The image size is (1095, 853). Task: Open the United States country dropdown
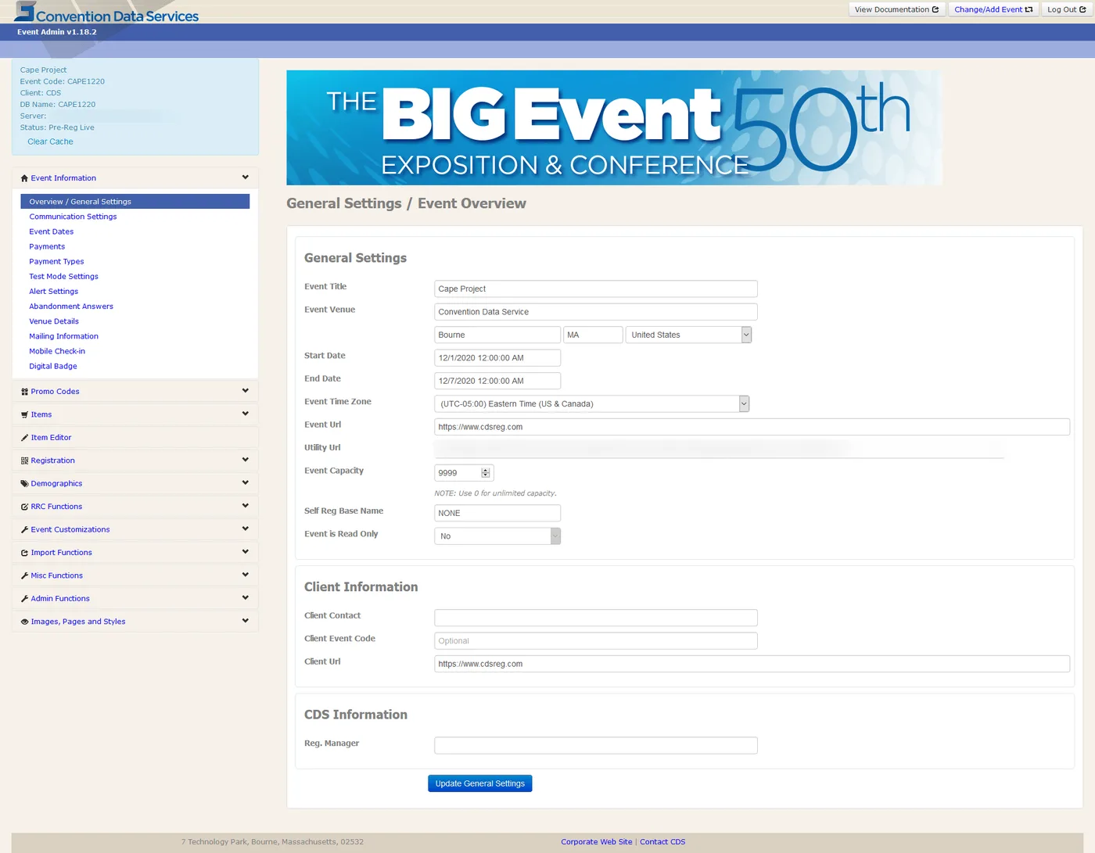[x=688, y=335]
